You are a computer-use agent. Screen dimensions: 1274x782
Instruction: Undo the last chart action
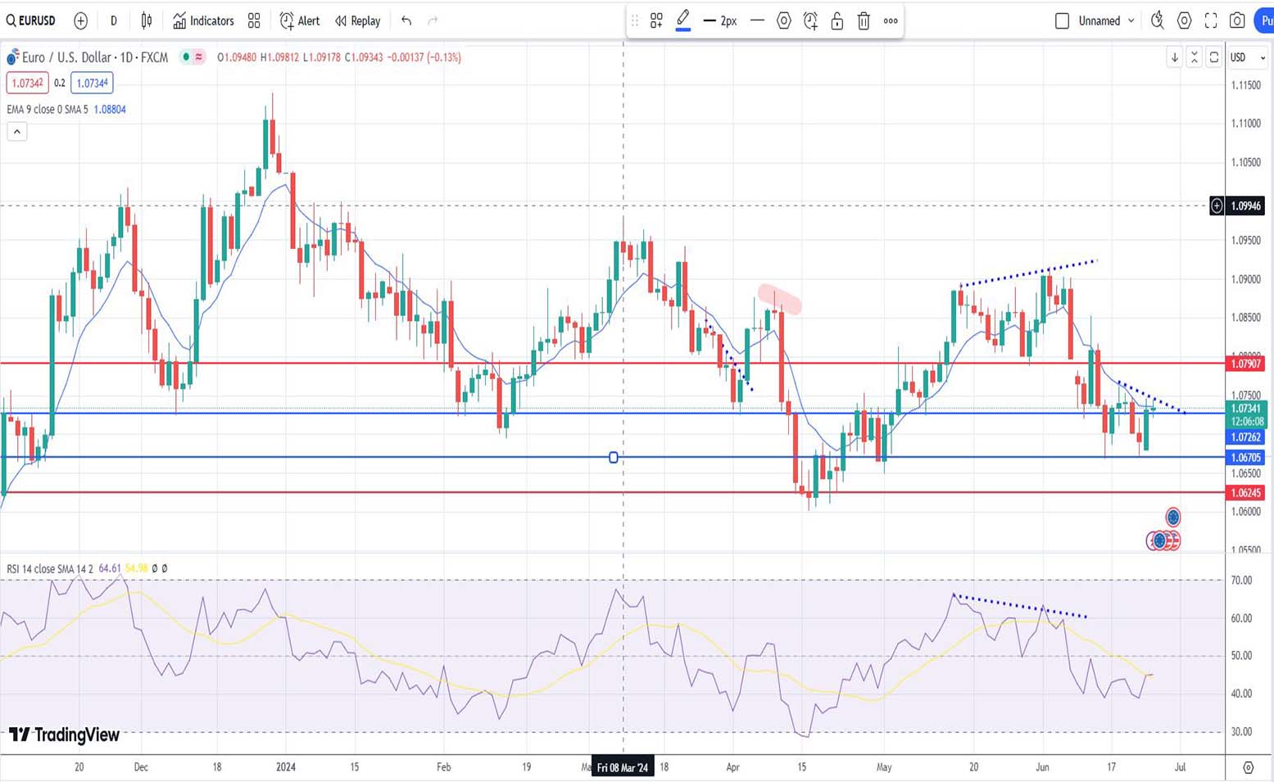click(406, 20)
